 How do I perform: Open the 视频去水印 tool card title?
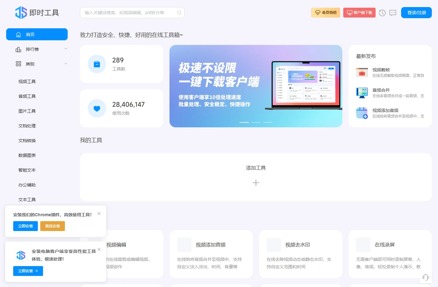298,245
